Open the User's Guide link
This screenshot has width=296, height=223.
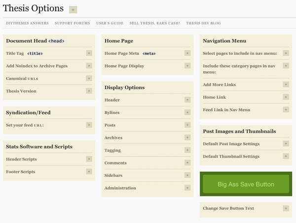(110, 23)
